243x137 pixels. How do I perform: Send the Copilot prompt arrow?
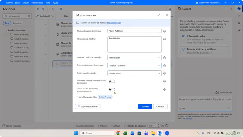[229, 108]
